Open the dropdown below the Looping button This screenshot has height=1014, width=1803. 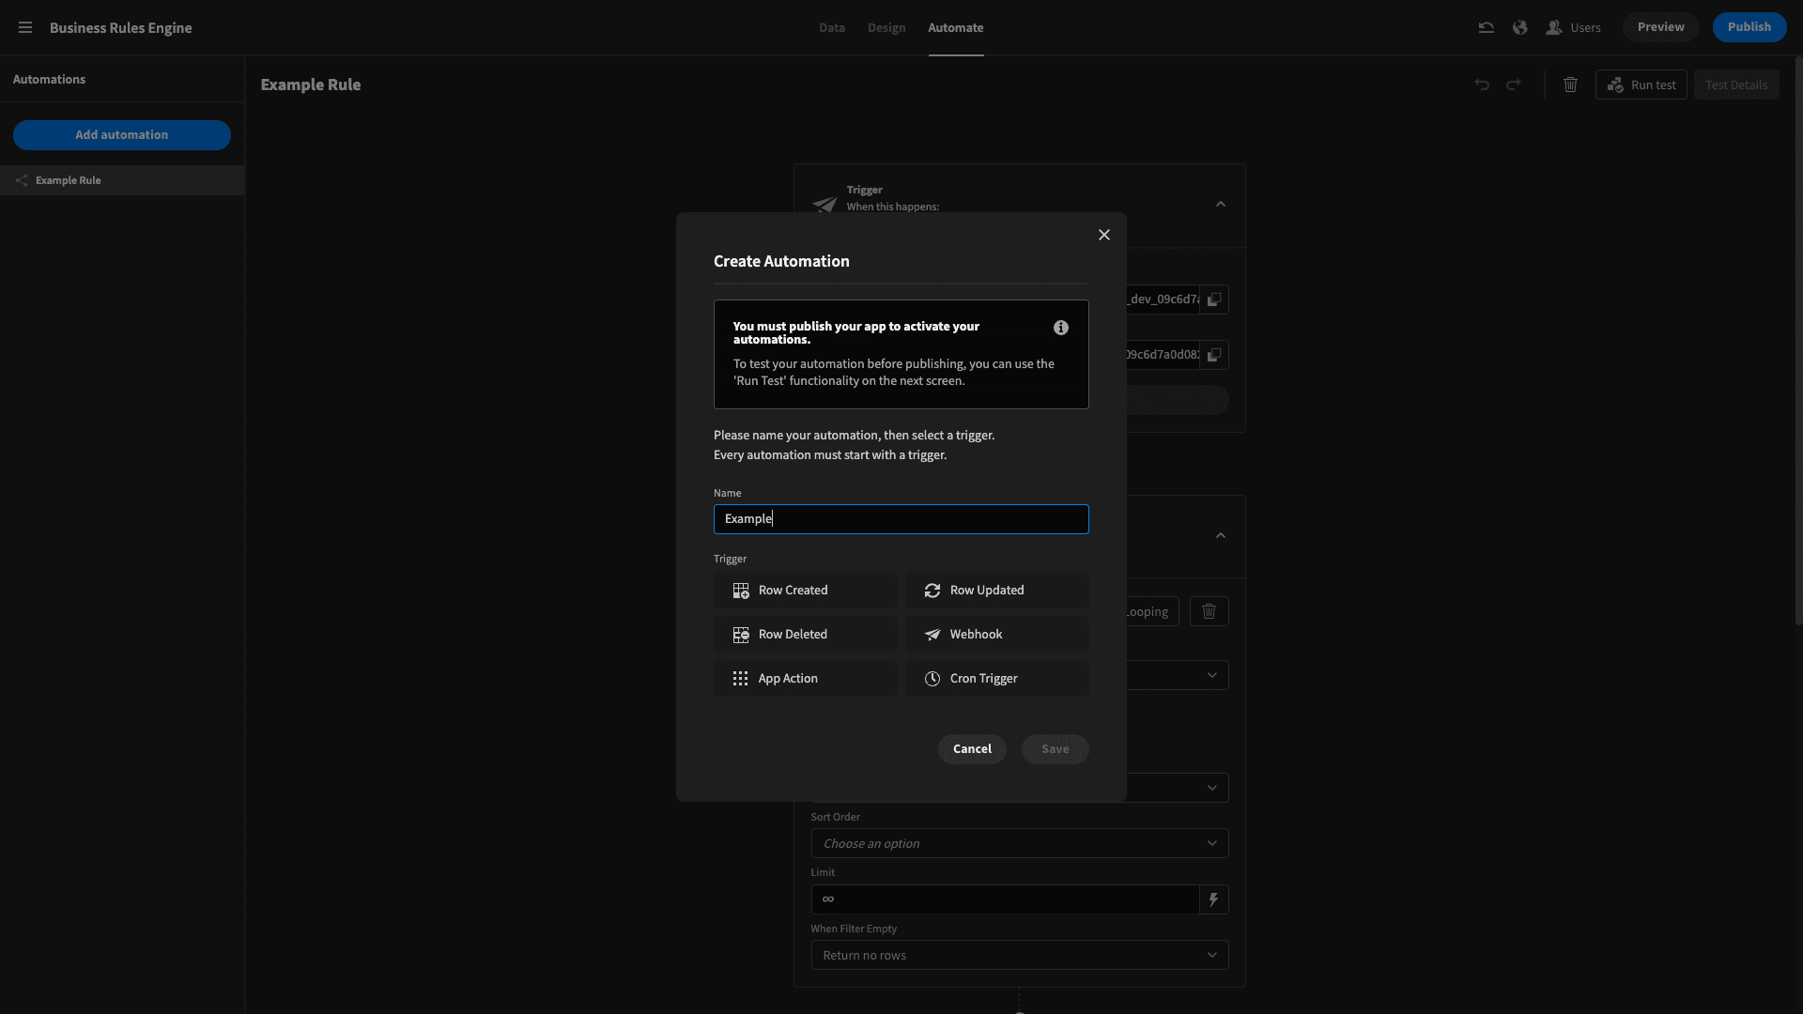click(x=1178, y=675)
